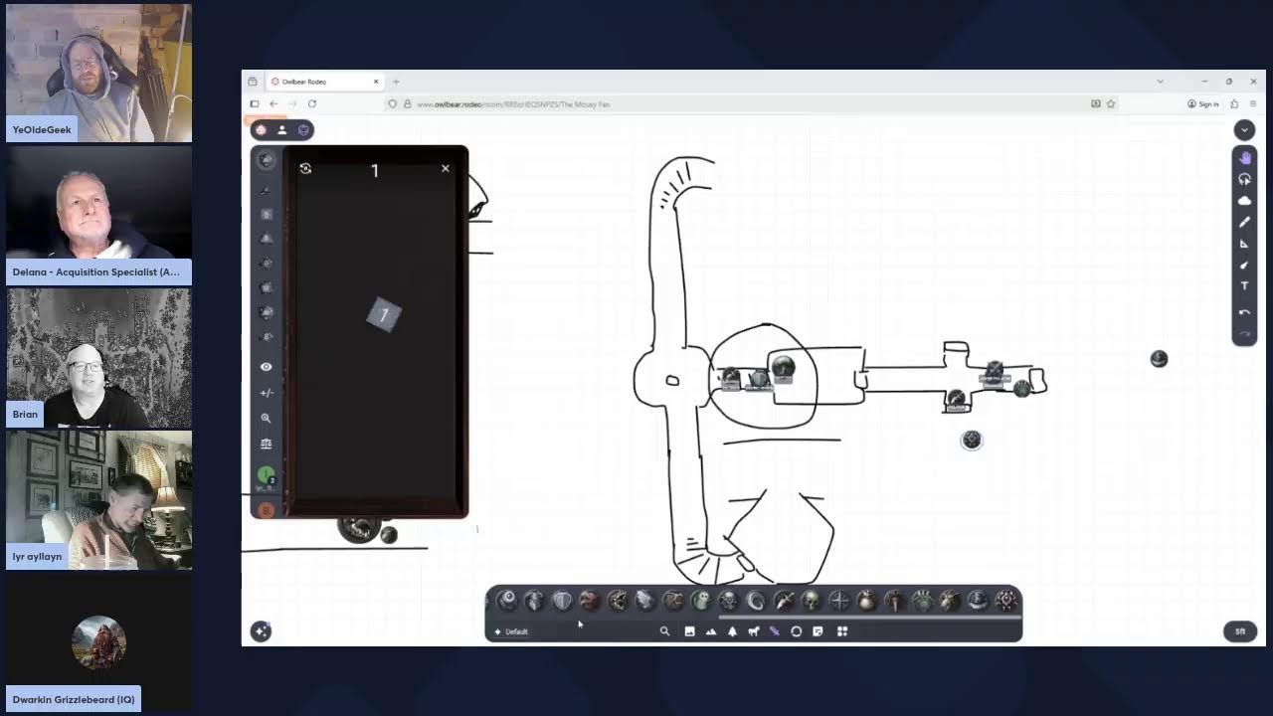
Task: Click the browser Sign in button
Action: coord(1203,103)
